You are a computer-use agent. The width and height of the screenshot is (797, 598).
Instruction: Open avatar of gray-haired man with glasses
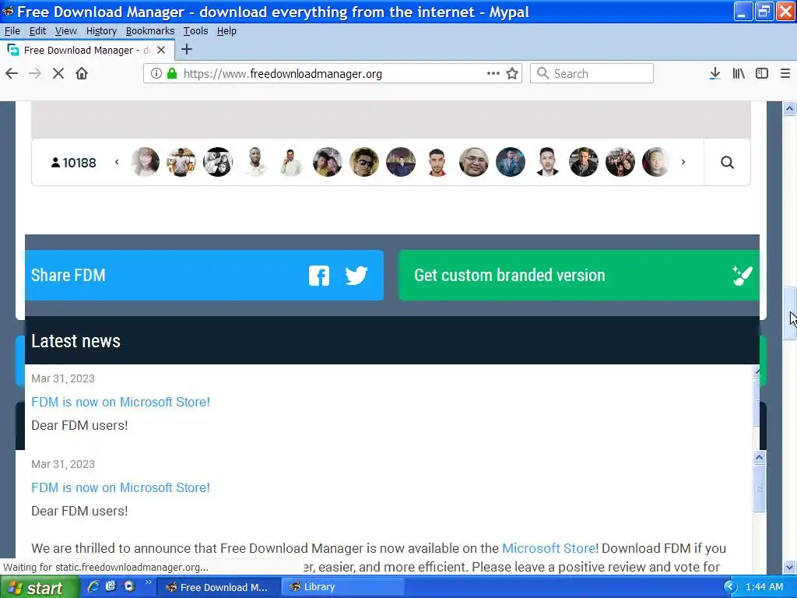point(474,162)
